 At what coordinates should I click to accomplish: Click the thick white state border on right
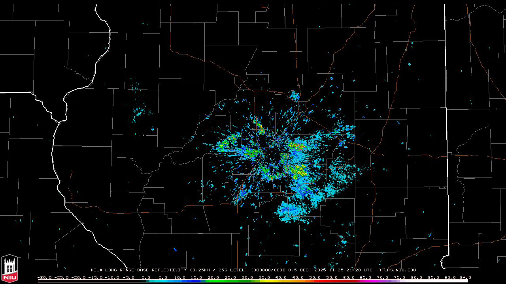(x=447, y=118)
